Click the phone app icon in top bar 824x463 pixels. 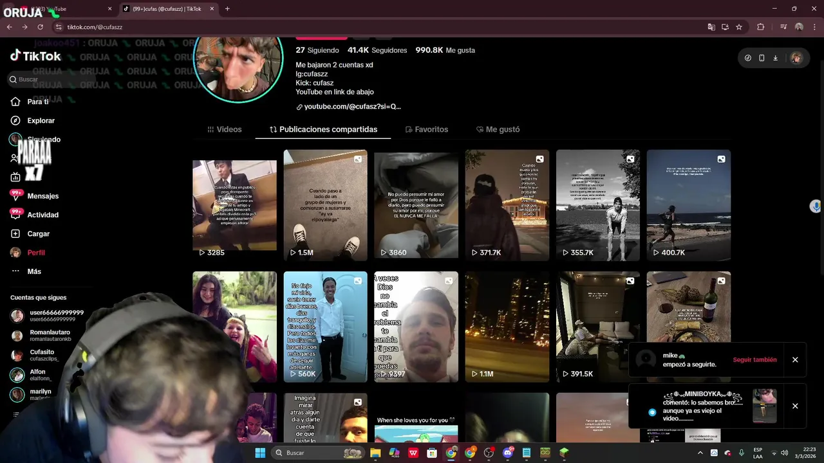click(762, 58)
